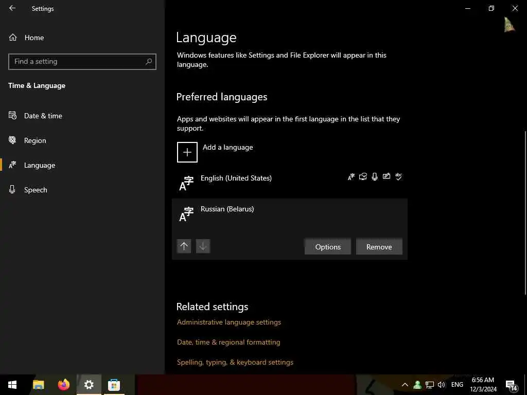Click the Add a language plus button
The height and width of the screenshot is (395, 527).
click(x=187, y=152)
